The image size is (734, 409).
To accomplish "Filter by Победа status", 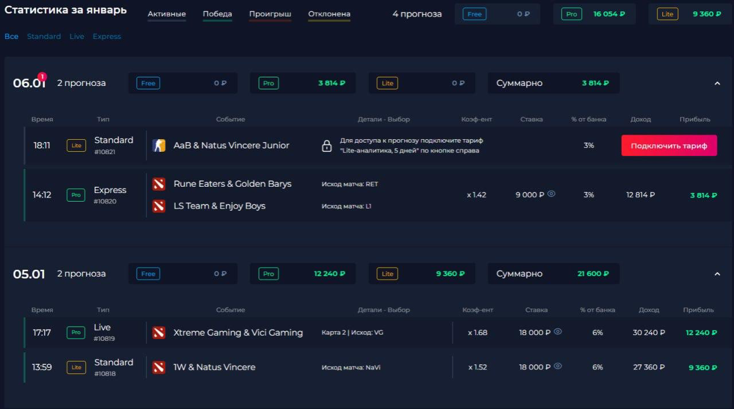I will click(218, 14).
